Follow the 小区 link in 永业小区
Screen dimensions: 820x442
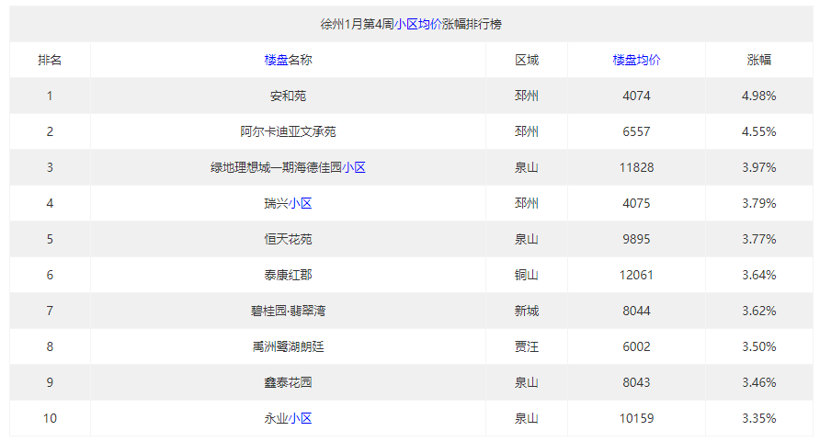(301, 418)
